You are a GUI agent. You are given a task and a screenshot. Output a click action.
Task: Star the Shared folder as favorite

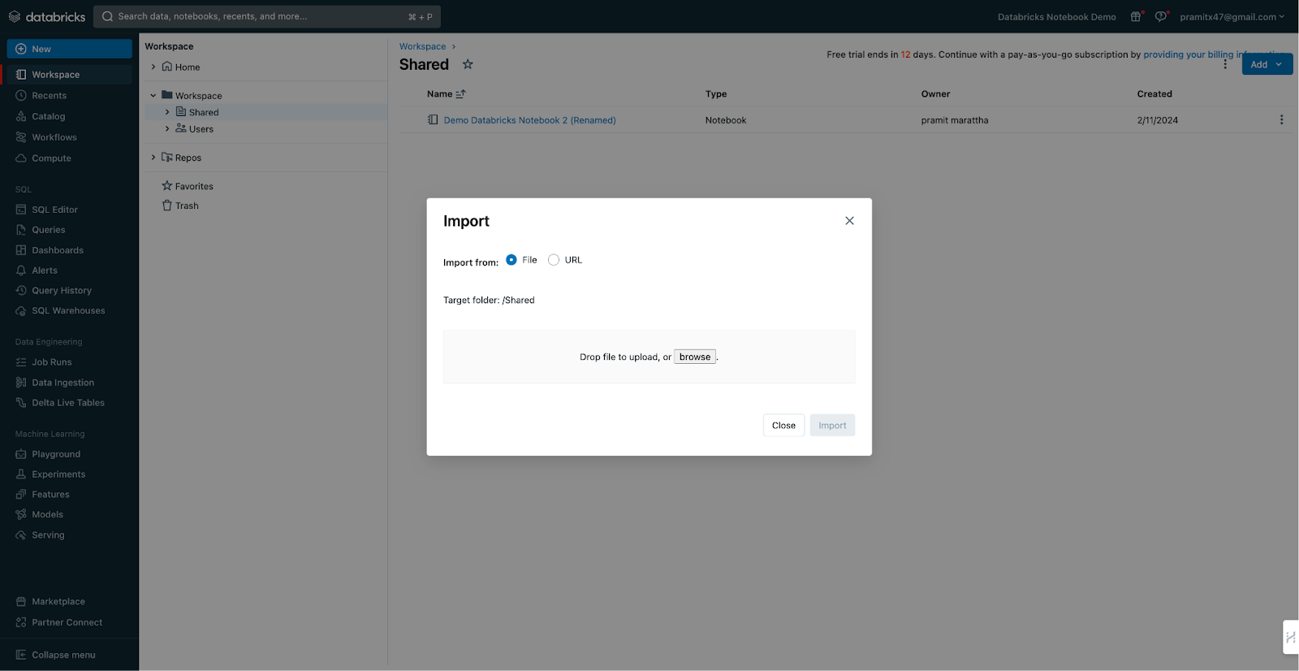pos(468,64)
